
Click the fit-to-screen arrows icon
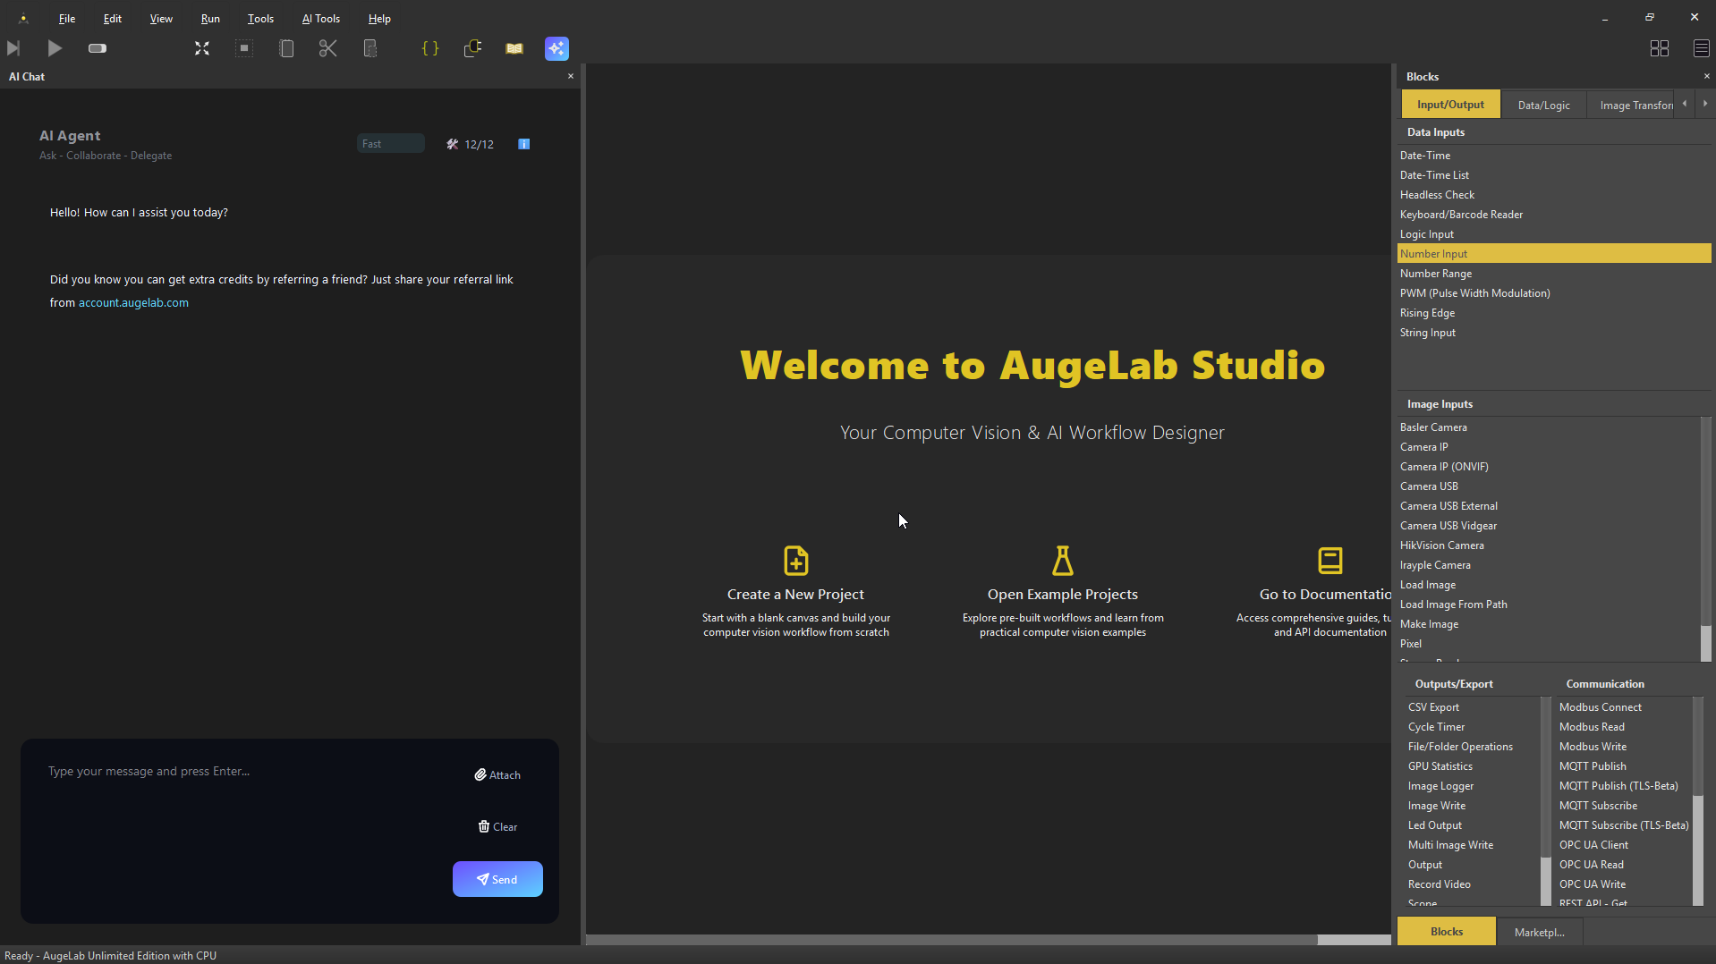(202, 48)
